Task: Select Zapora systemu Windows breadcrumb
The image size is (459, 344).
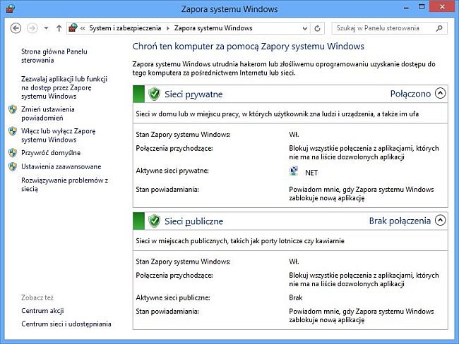Action: 213,28
